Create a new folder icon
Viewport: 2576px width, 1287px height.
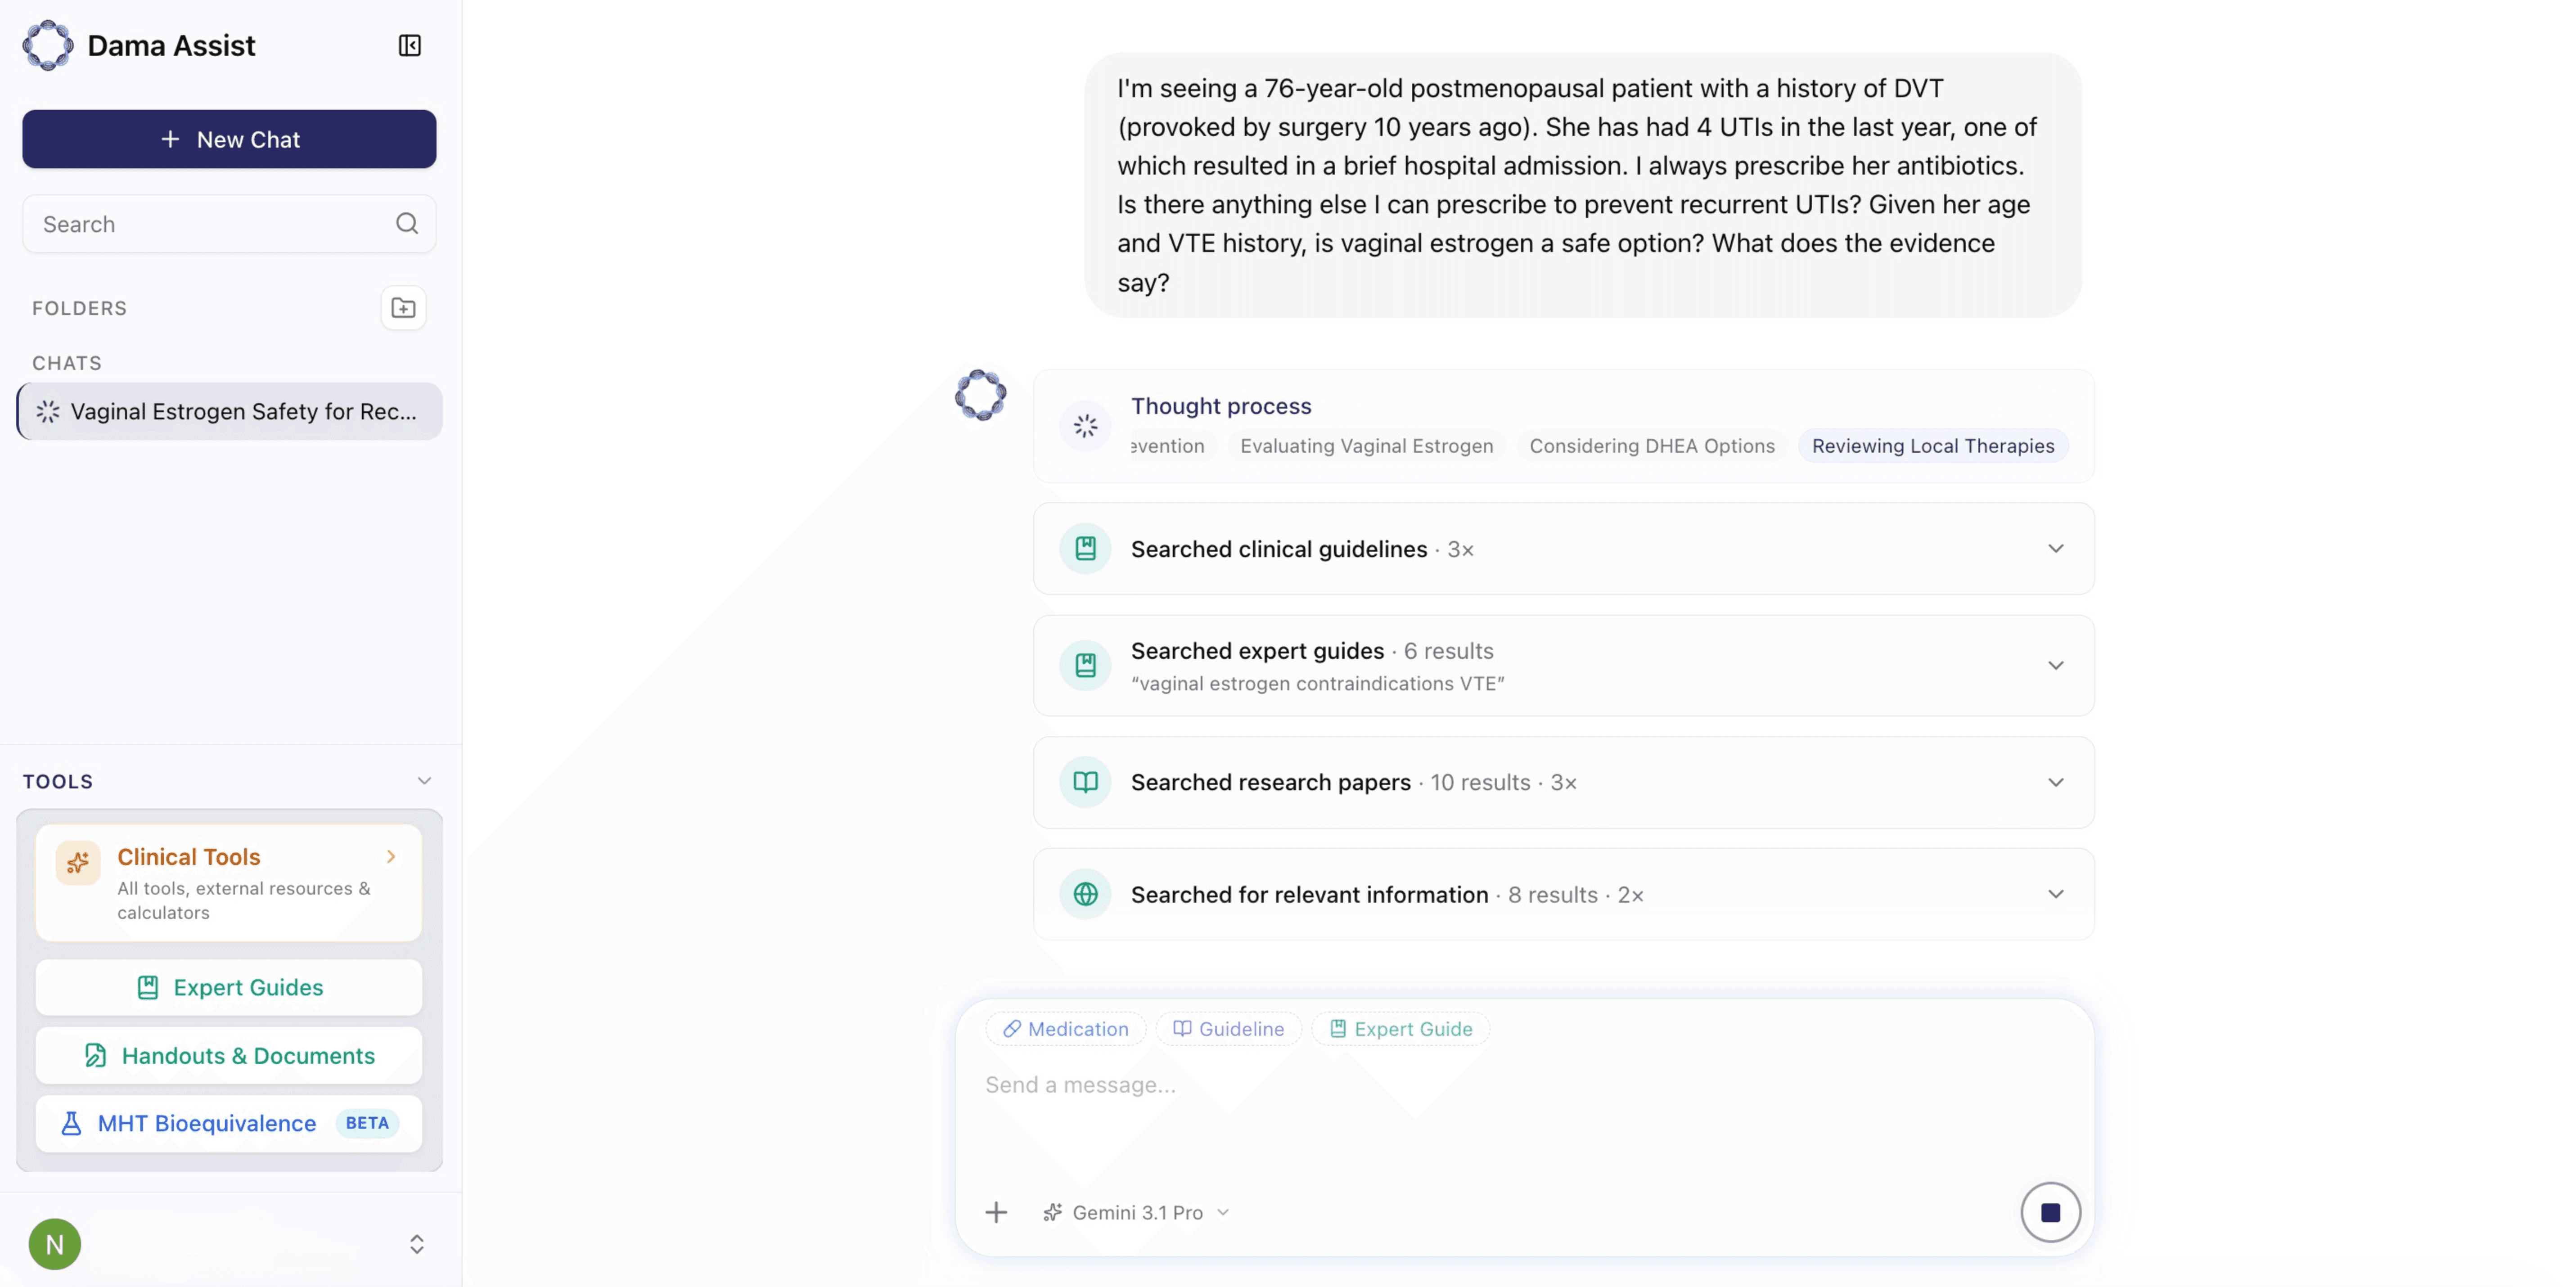[403, 308]
